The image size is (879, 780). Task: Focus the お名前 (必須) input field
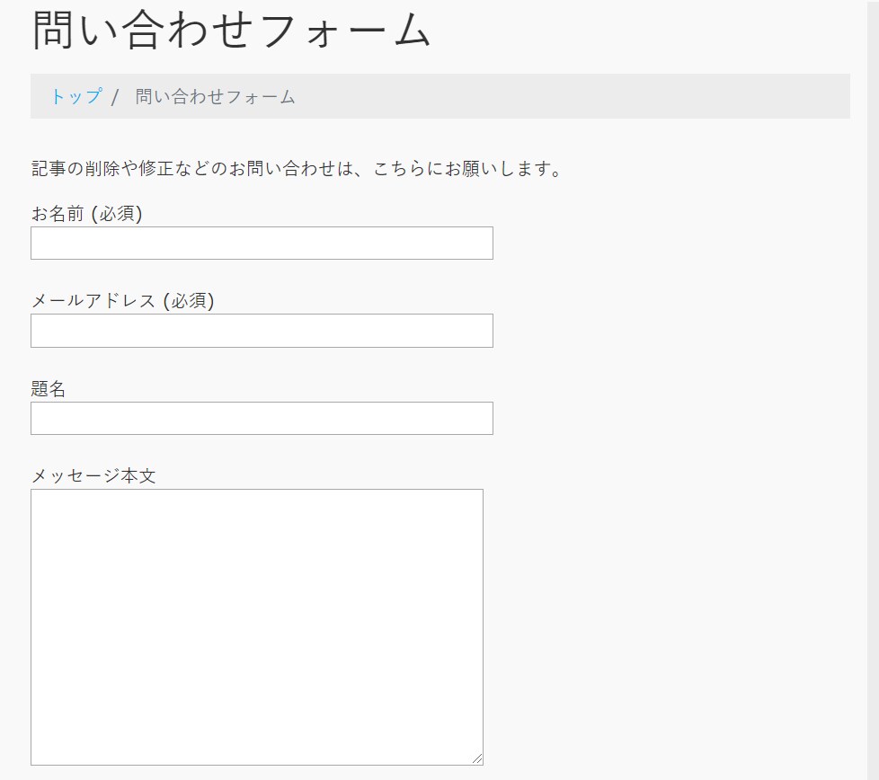point(262,244)
